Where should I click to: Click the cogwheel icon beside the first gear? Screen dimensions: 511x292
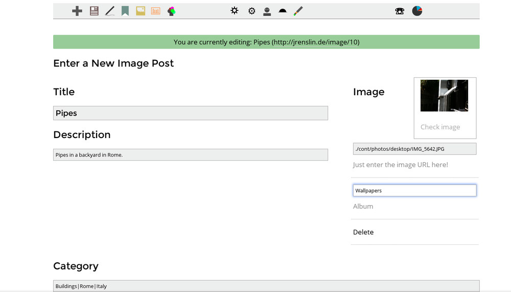pyautogui.click(x=251, y=11)
